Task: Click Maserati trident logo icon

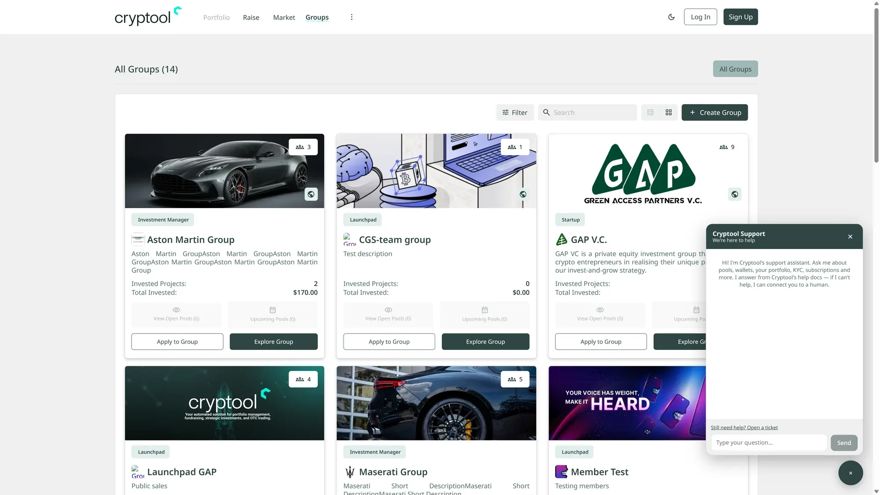Action: coord(350,472)
